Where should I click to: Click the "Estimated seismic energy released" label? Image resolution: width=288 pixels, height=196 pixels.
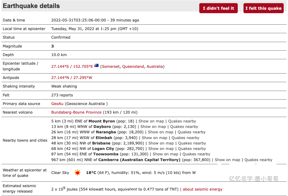click(20, 189)
